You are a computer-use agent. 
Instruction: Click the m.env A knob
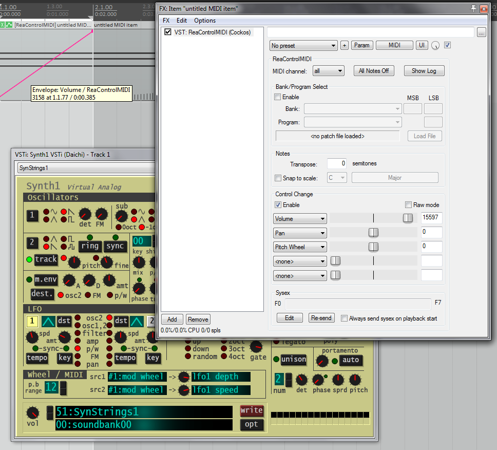tap(69, 280)
